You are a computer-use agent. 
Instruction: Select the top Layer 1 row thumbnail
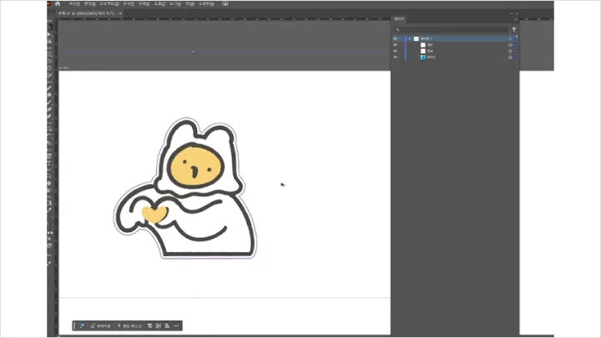[x=417, y=38]
